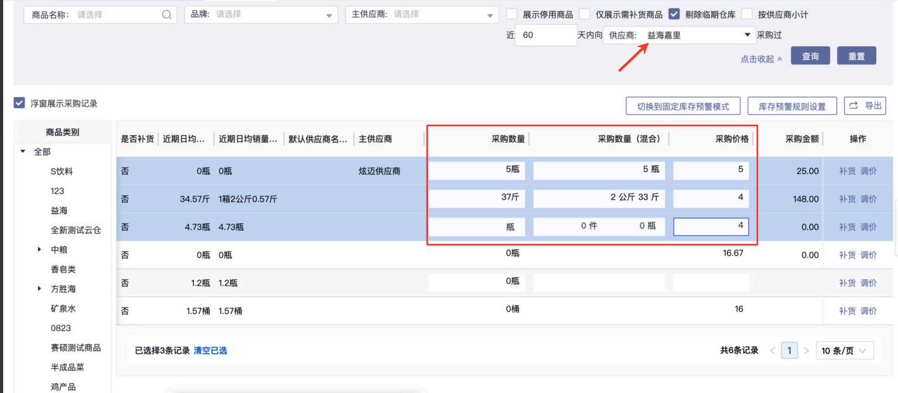Change page size from 10 条/页 dropdown
The width and height of the screenshot is (898, 393).
845,351
